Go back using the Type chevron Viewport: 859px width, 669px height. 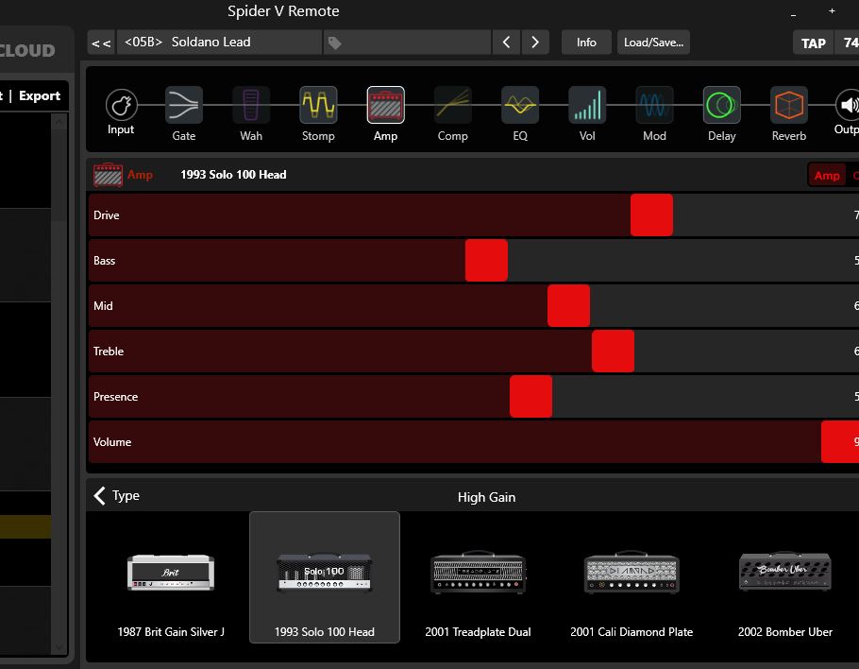tap(99, 496)
